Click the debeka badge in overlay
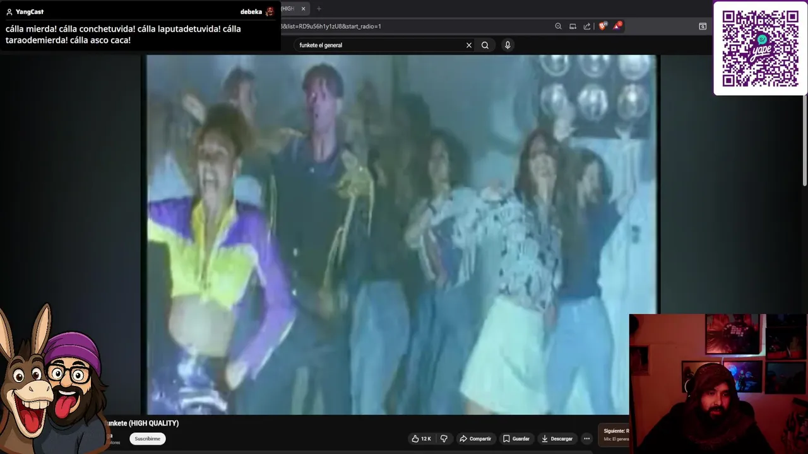This screenshot has width=808, height=454. [257, 11]
